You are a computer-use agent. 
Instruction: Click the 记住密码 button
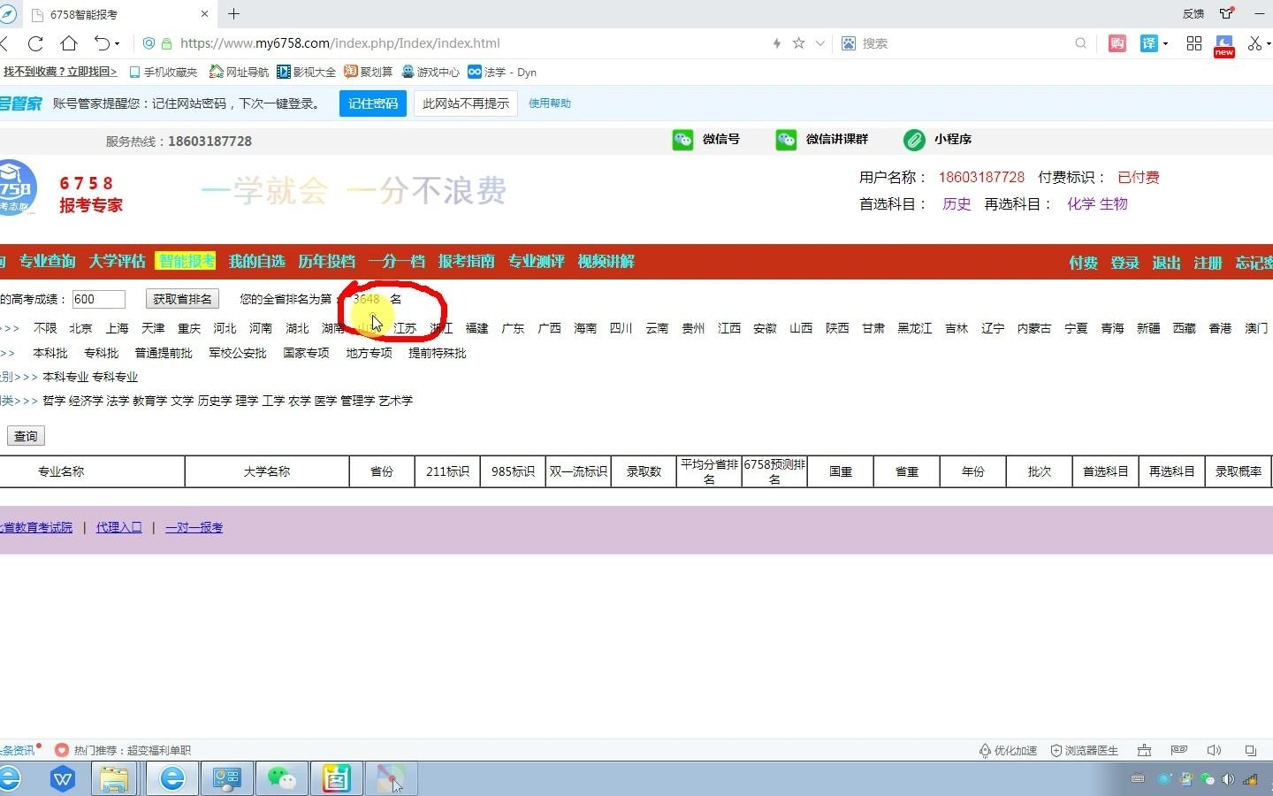pos(373,103)
